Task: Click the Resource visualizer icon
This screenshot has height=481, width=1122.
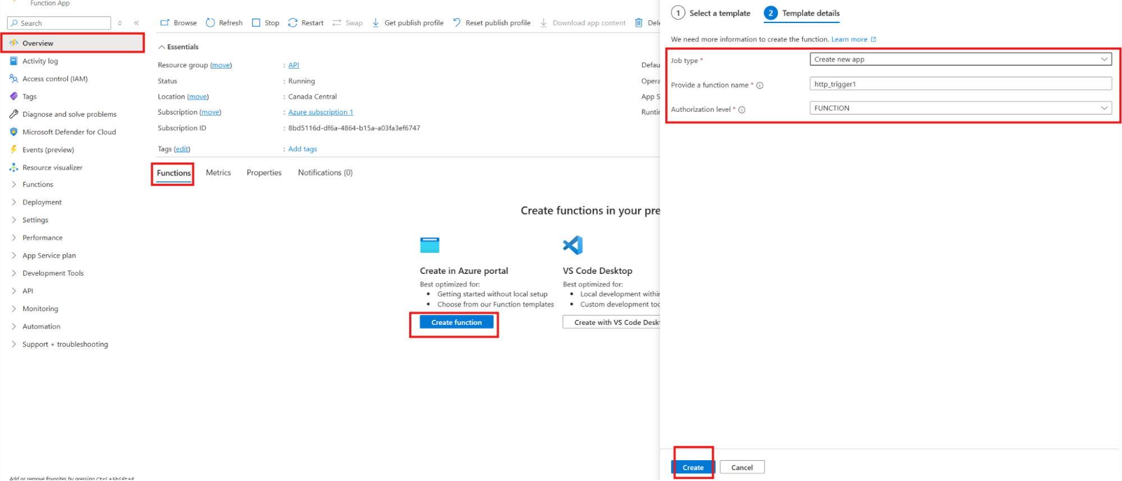Action: coord(14,167)
